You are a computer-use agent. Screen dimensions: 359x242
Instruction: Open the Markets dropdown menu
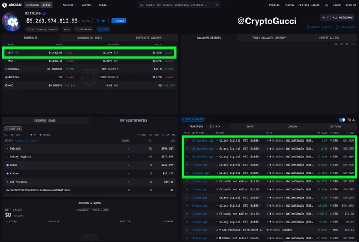69,5
